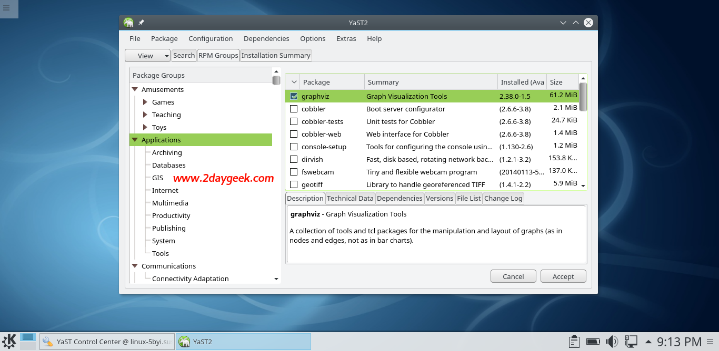
Task: Open the KDE application launcher
Action: (x=9, y=341)
